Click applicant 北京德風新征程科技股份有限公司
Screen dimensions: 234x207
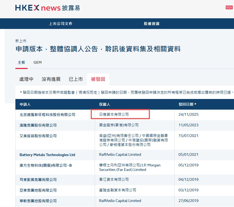click(x=47, y=115)
